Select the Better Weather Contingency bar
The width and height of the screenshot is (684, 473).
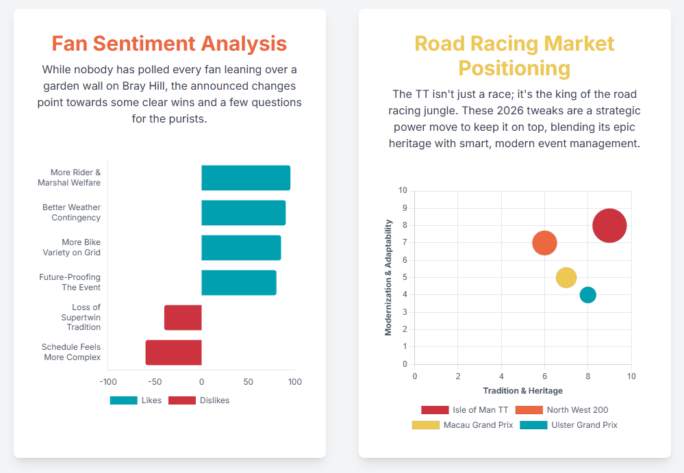pyautogui.click(x=243, y=213)
